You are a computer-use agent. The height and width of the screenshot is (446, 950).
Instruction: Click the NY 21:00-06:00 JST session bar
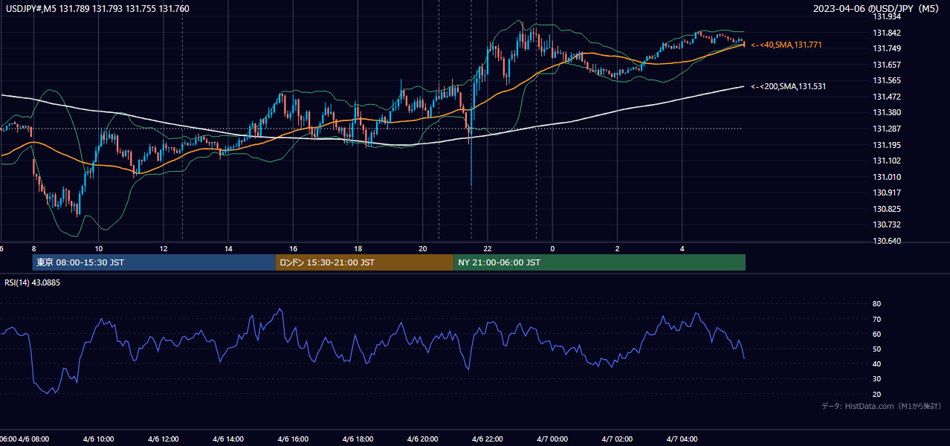tap(599, 262)
